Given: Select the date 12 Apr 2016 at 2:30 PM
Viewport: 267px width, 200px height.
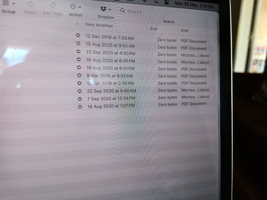Looking at the screenshot, I should (110, 83).
